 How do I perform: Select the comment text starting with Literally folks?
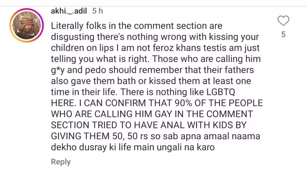(156, 86)
